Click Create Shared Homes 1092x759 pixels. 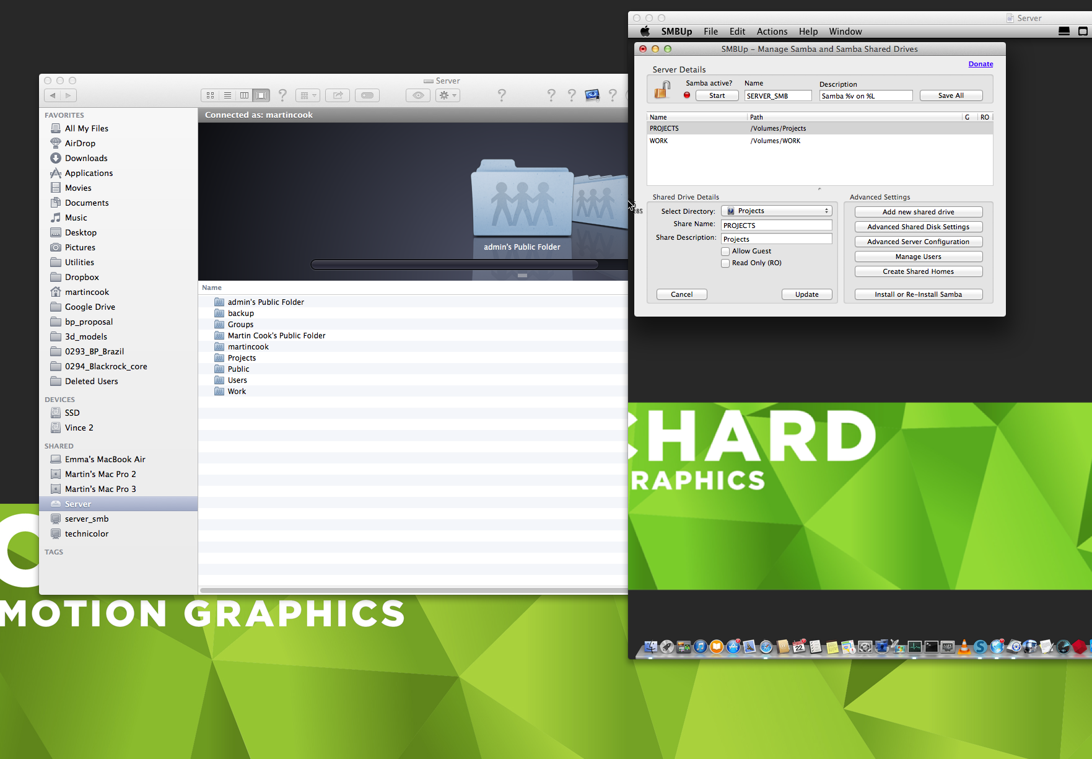coord(919,271)
